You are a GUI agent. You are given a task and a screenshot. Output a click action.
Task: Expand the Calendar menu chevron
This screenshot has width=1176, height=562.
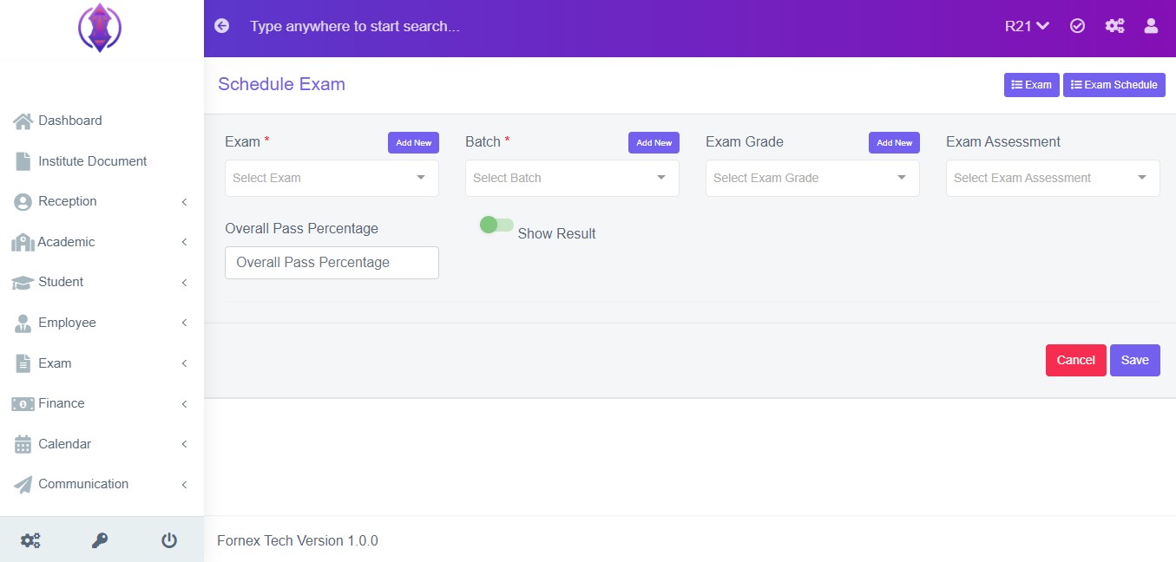click(184, 444)
